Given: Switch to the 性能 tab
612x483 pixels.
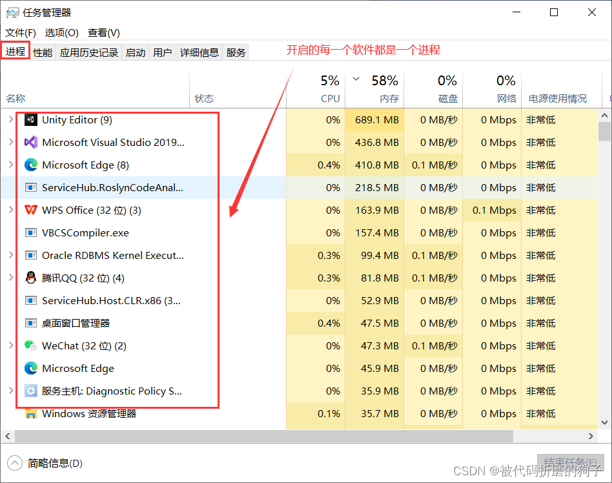Looking at the screenshot, I should pos(43,52).
